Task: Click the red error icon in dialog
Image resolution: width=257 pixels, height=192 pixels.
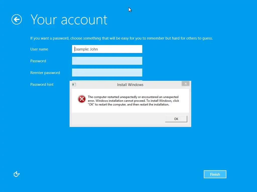Action: point(82,99)
